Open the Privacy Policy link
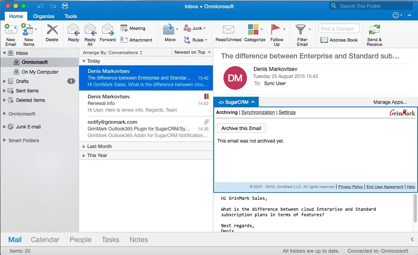This screenshot has width=418, height=255. 351,187
